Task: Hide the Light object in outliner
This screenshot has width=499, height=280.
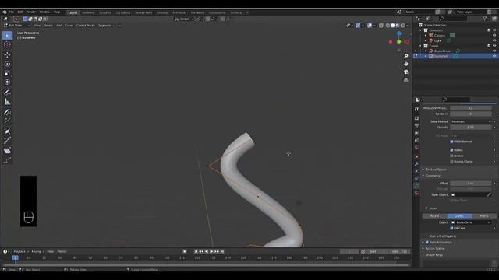Action: click(494, 40)
